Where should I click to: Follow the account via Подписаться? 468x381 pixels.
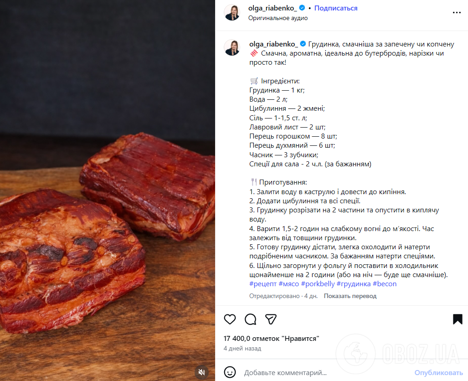(336, 8)
